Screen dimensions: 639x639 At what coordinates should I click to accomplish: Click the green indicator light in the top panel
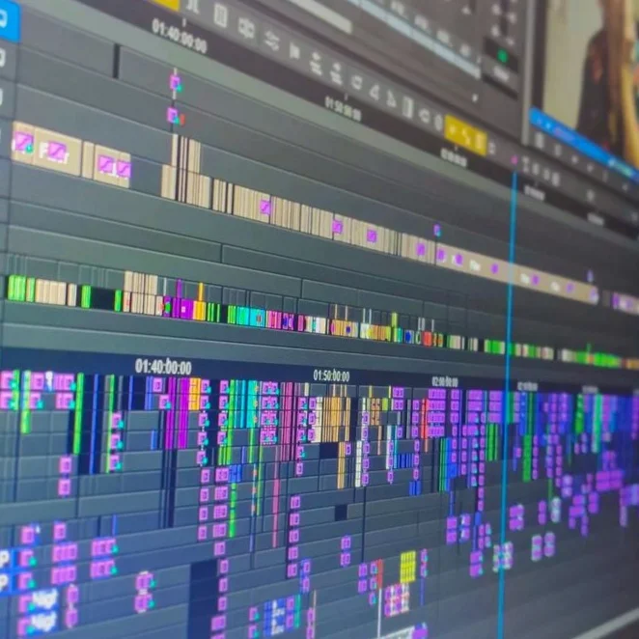[502, 56]
